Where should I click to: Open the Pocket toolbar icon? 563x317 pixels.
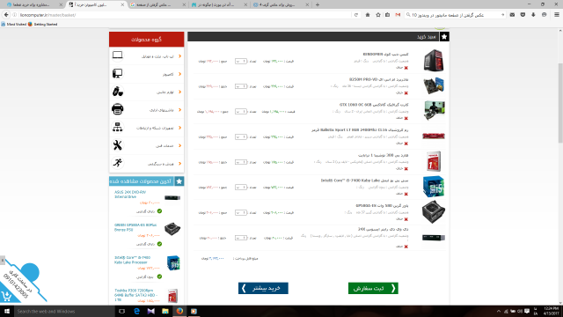click(523, 15)
